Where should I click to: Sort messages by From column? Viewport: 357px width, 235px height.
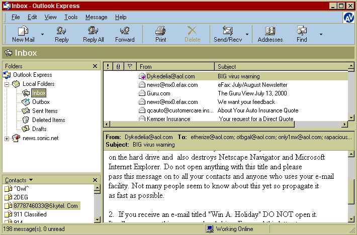pyautogui.click(x=175, y=66)
